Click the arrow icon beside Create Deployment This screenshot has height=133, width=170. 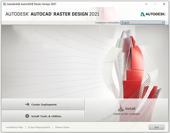coord(27,104)
